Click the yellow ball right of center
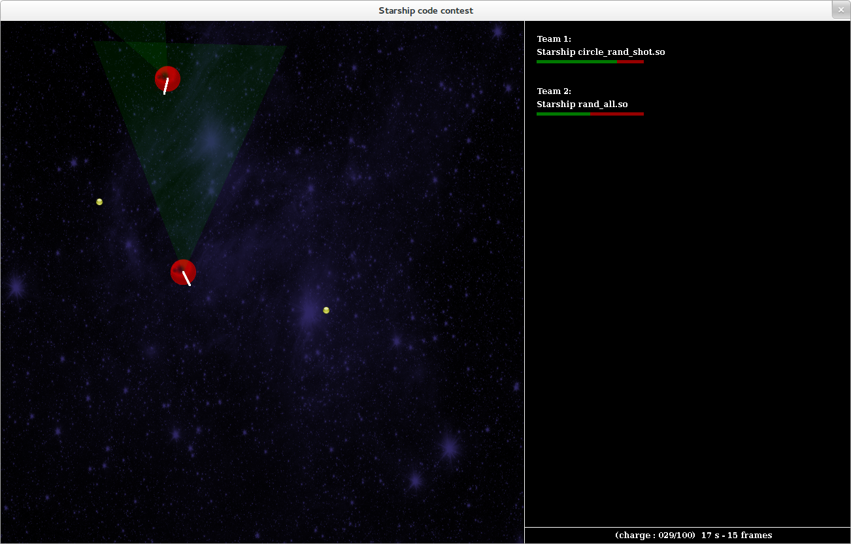 326,310
